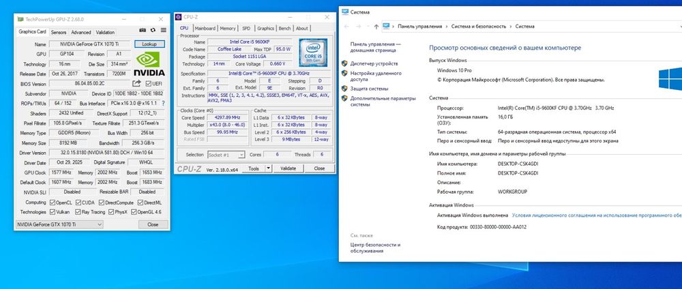Viewport: 682px width, 289px height.
Task: Open Центр безопасности и обслуживания link
Action: [x=375, y=247]
